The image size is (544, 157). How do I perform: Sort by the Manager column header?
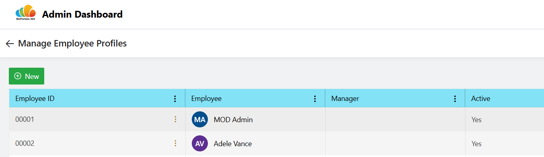point(345,99)
